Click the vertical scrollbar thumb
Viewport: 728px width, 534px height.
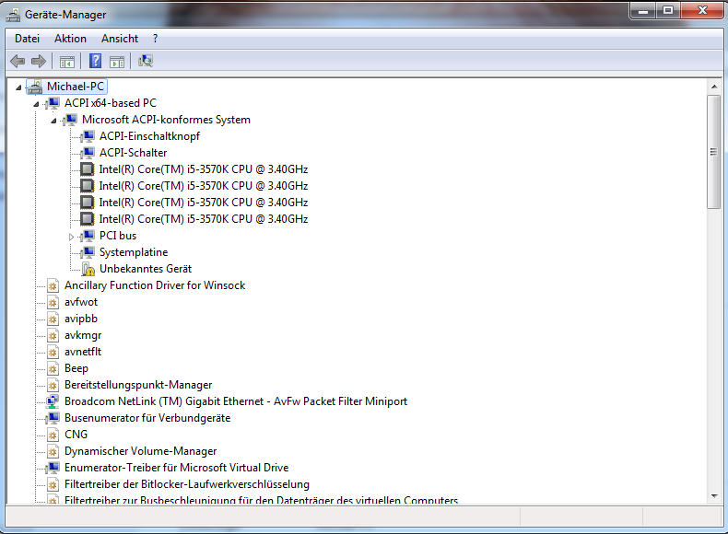(x=714, y=152)
